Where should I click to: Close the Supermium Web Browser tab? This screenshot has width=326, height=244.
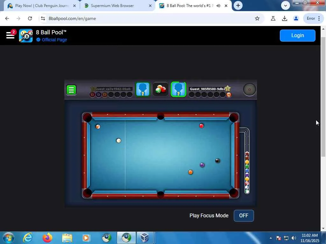[150, 6]
